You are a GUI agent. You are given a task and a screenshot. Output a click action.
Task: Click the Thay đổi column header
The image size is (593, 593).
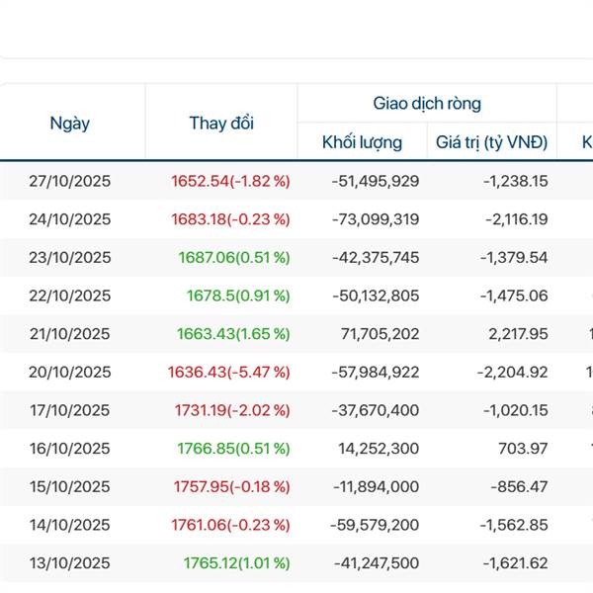[221, 124]
